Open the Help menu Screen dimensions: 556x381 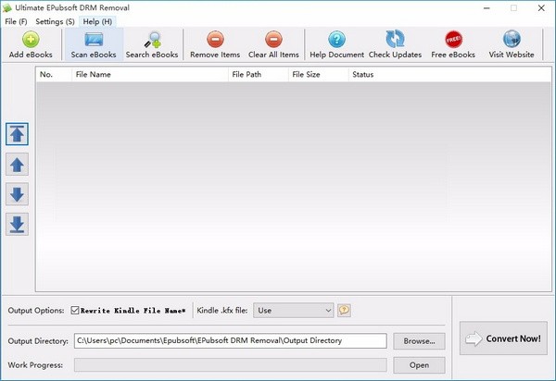[x=97, y=21]
